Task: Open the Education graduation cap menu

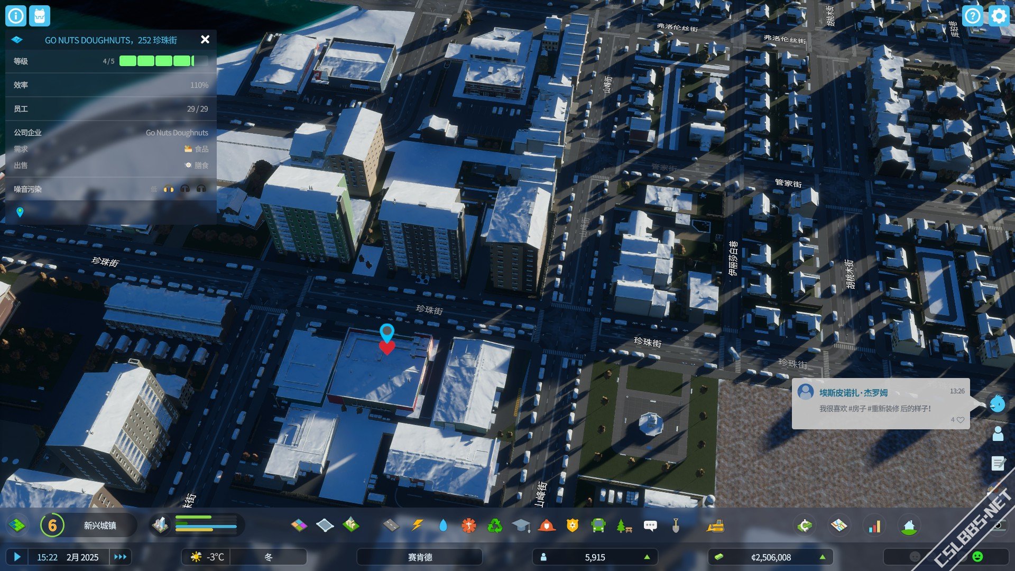Action: (521, 525)
